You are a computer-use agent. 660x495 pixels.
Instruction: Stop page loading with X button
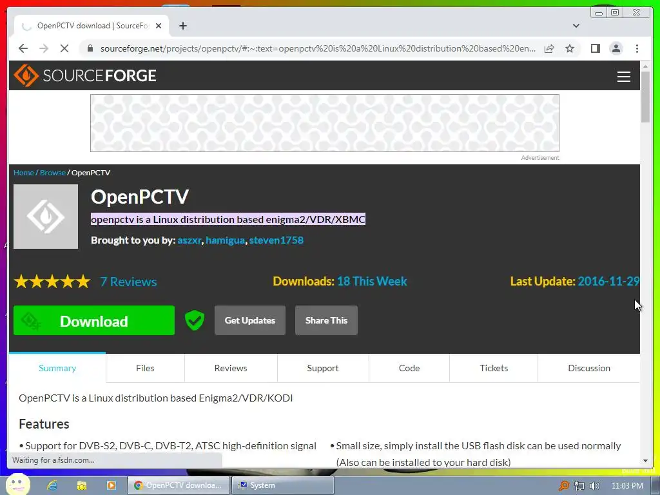click(x=64, y=48)
